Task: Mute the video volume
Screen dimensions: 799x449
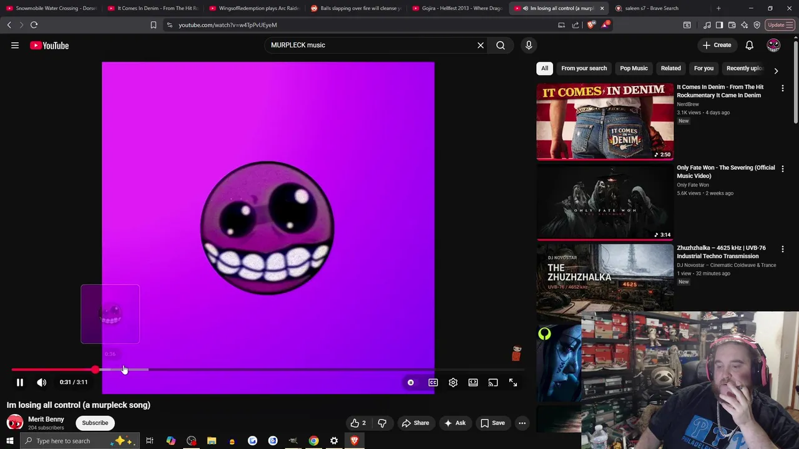Action: coord(41,382)
